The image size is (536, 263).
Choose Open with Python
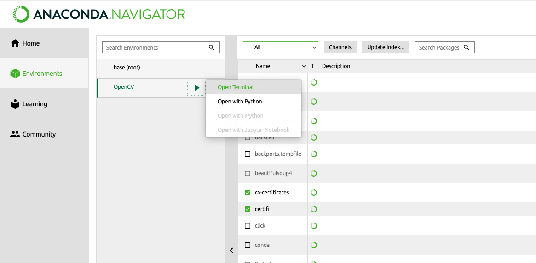tap(254, 102)
